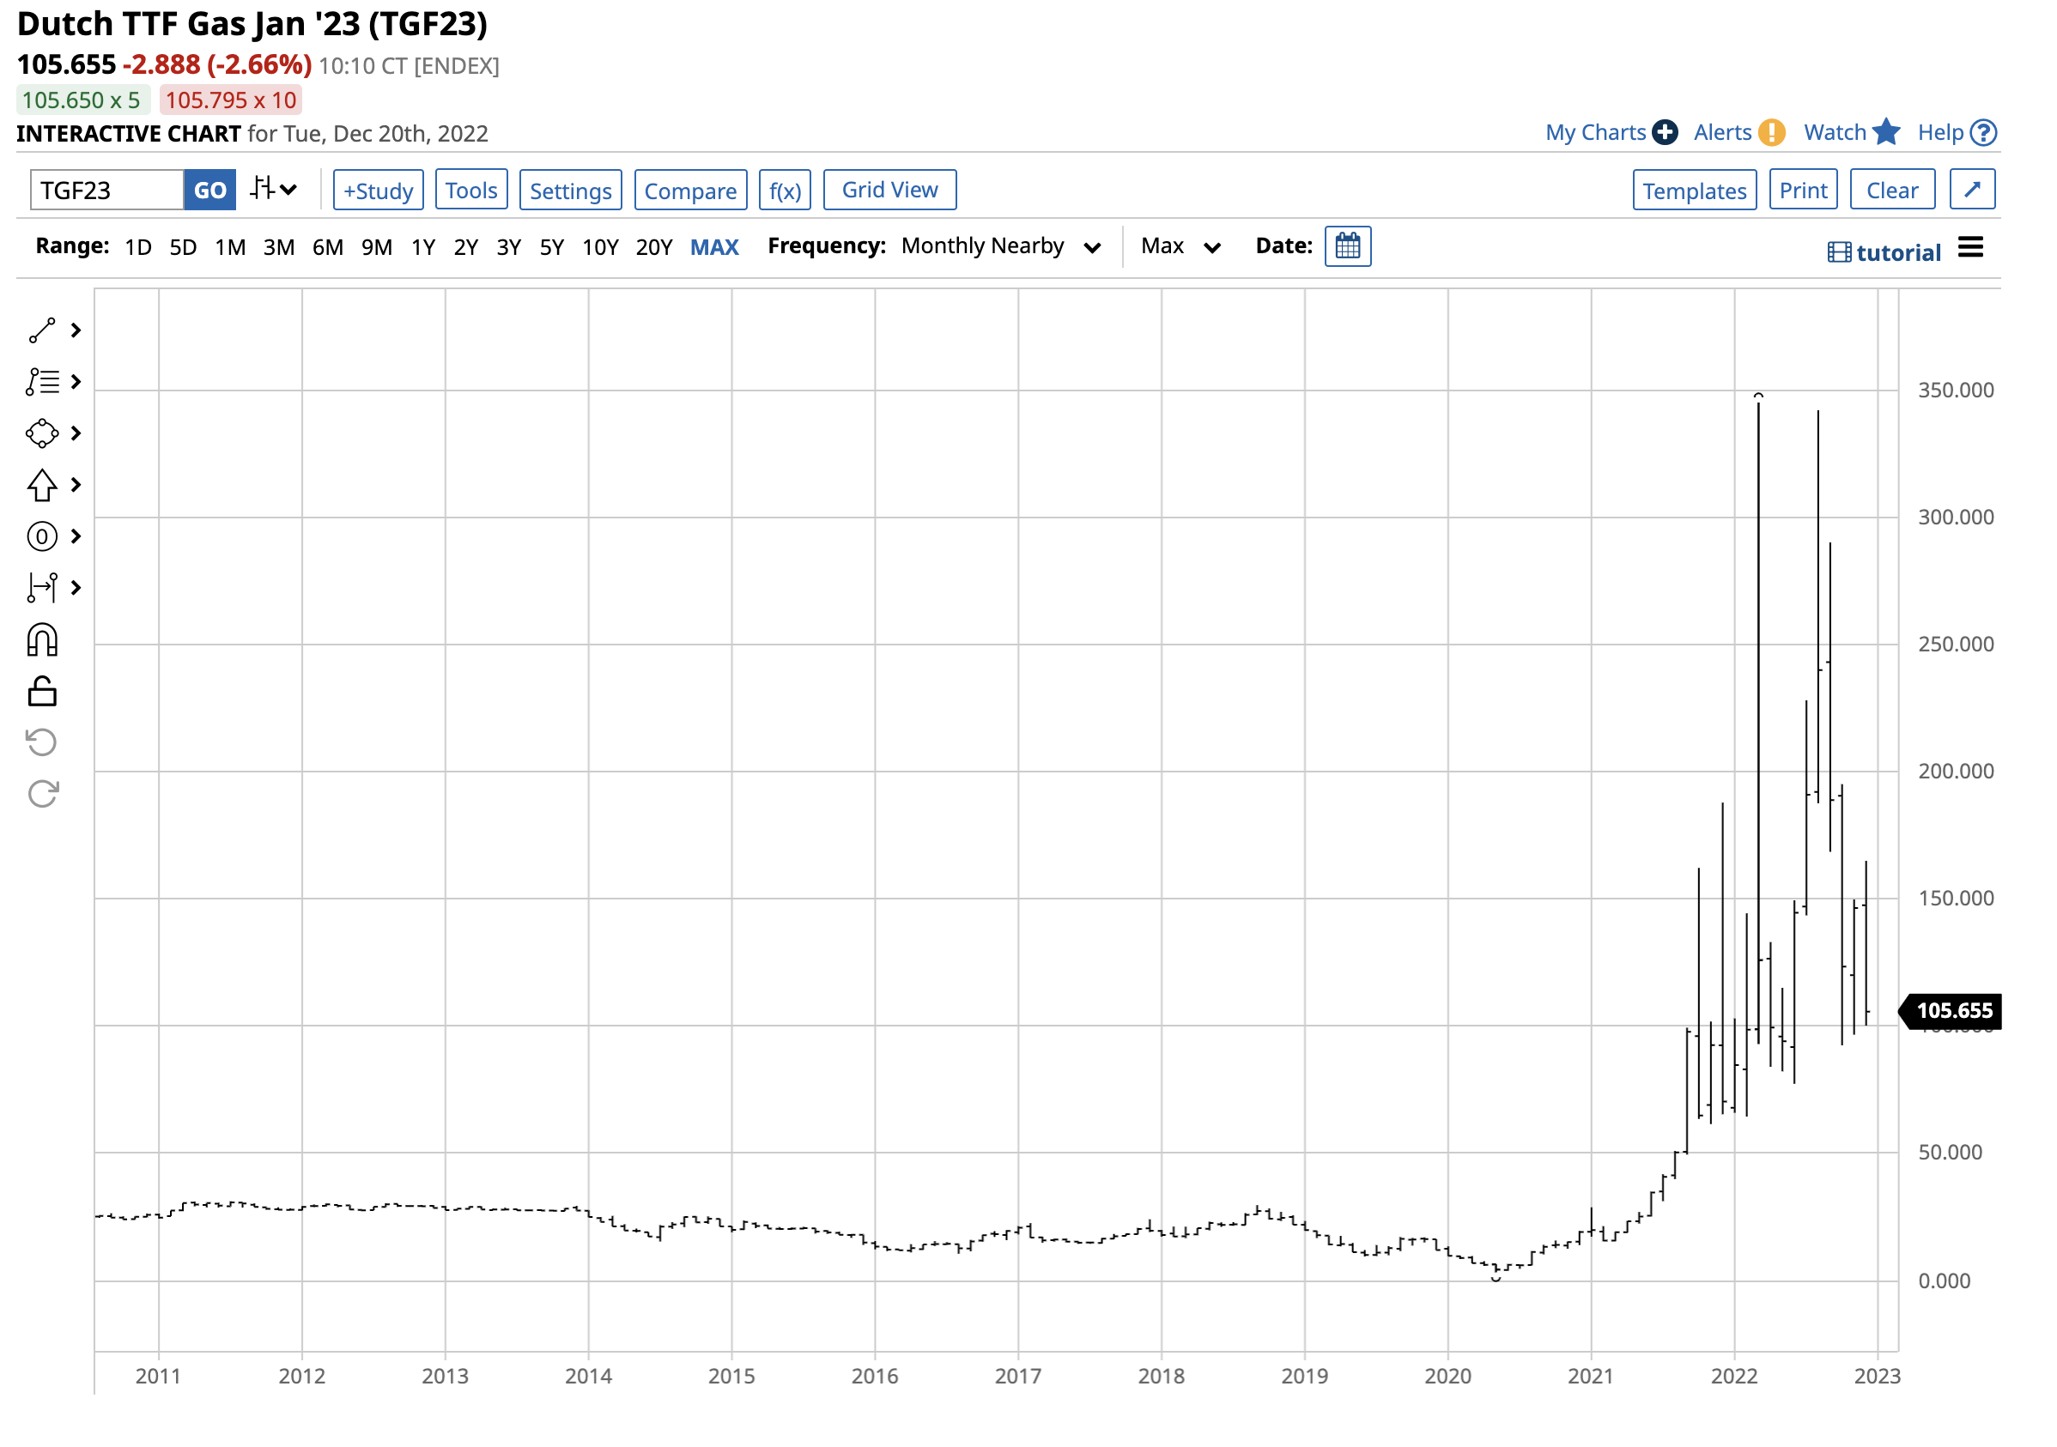Viewport: 2057px width, 1447px height.
Task: Open the Max period dropdown
Action: (1180, 246)
